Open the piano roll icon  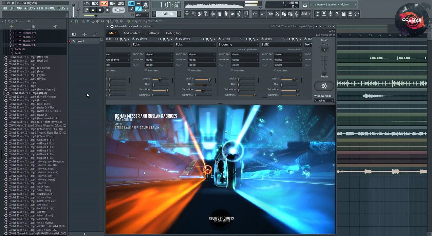[x=200, y=14]
